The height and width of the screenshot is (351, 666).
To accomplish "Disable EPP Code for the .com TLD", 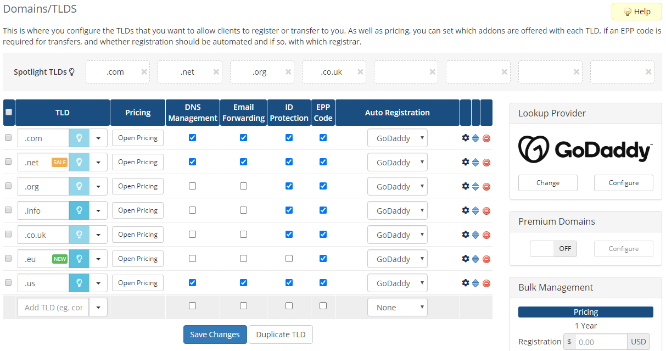I will tap(323, 138).
